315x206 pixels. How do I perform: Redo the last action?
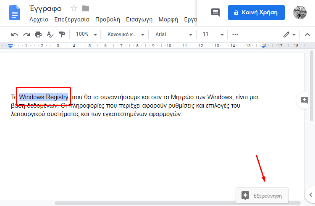tap(26, 34)
